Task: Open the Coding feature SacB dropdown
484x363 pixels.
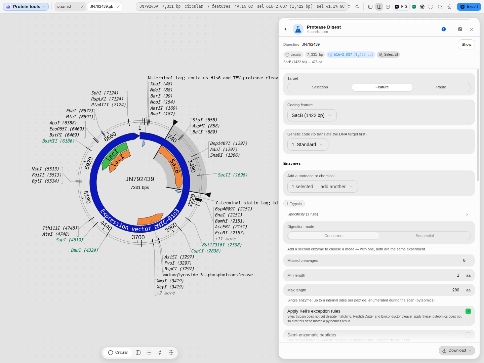Action: click(312, 115)
